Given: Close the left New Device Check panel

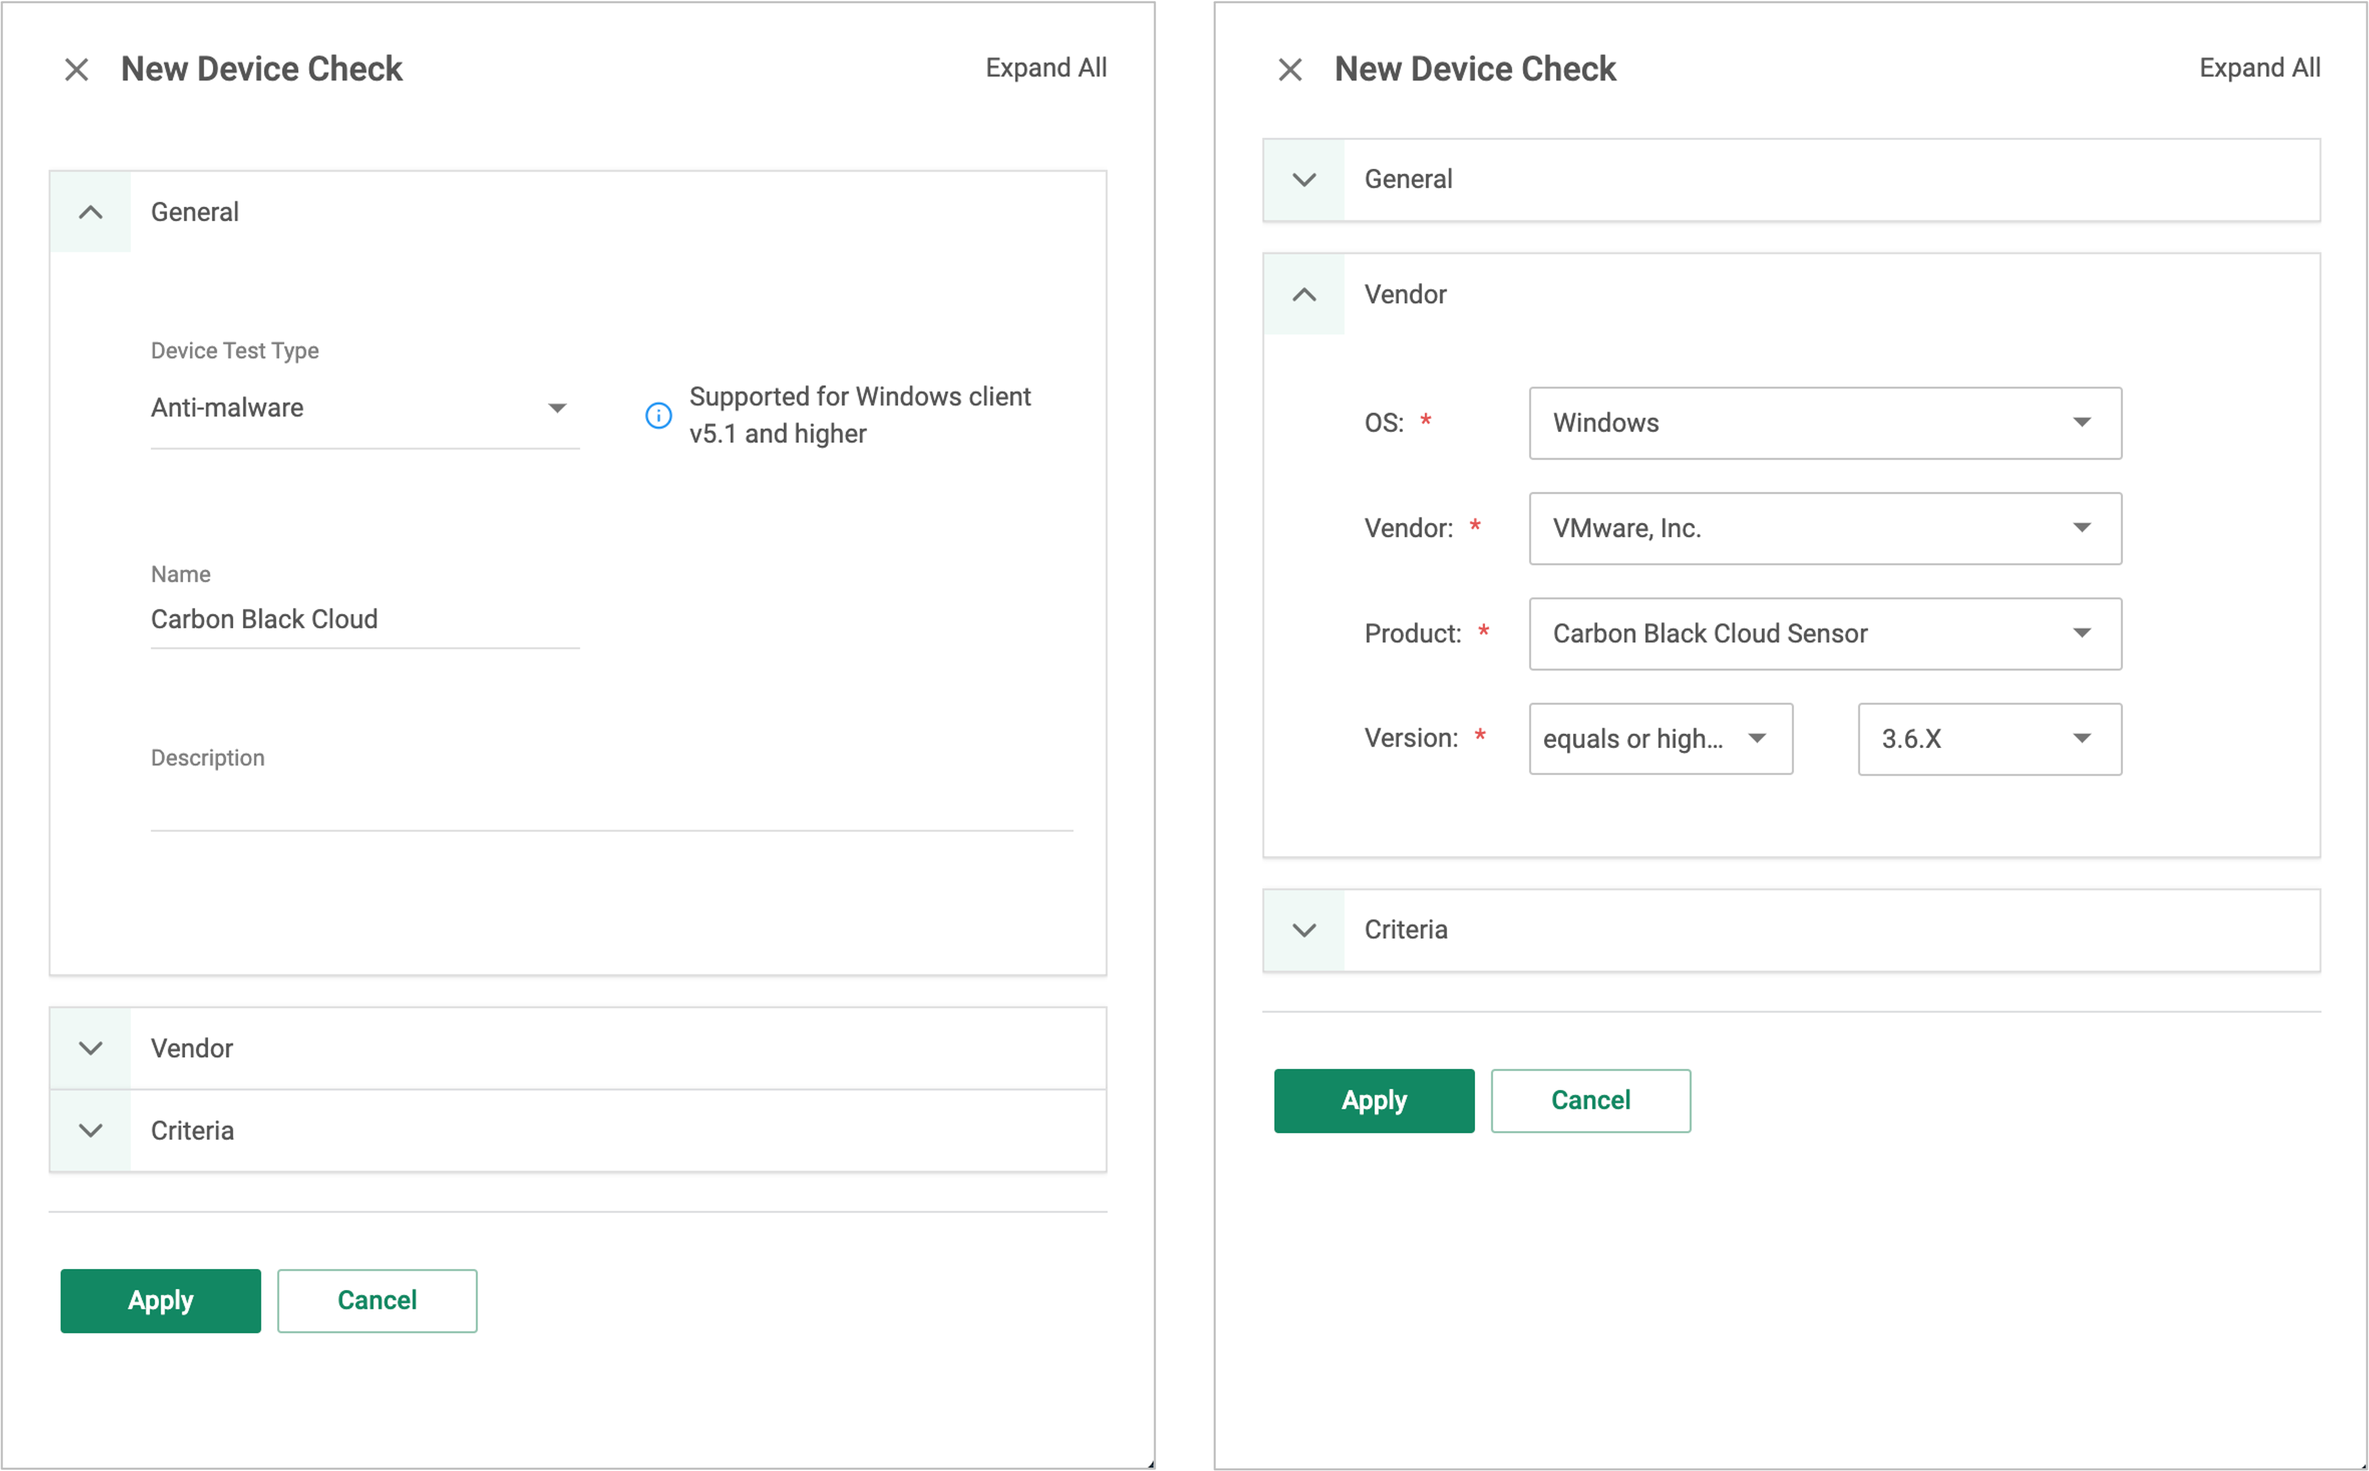Looking at the screenshot, I should tap(77, 70).
